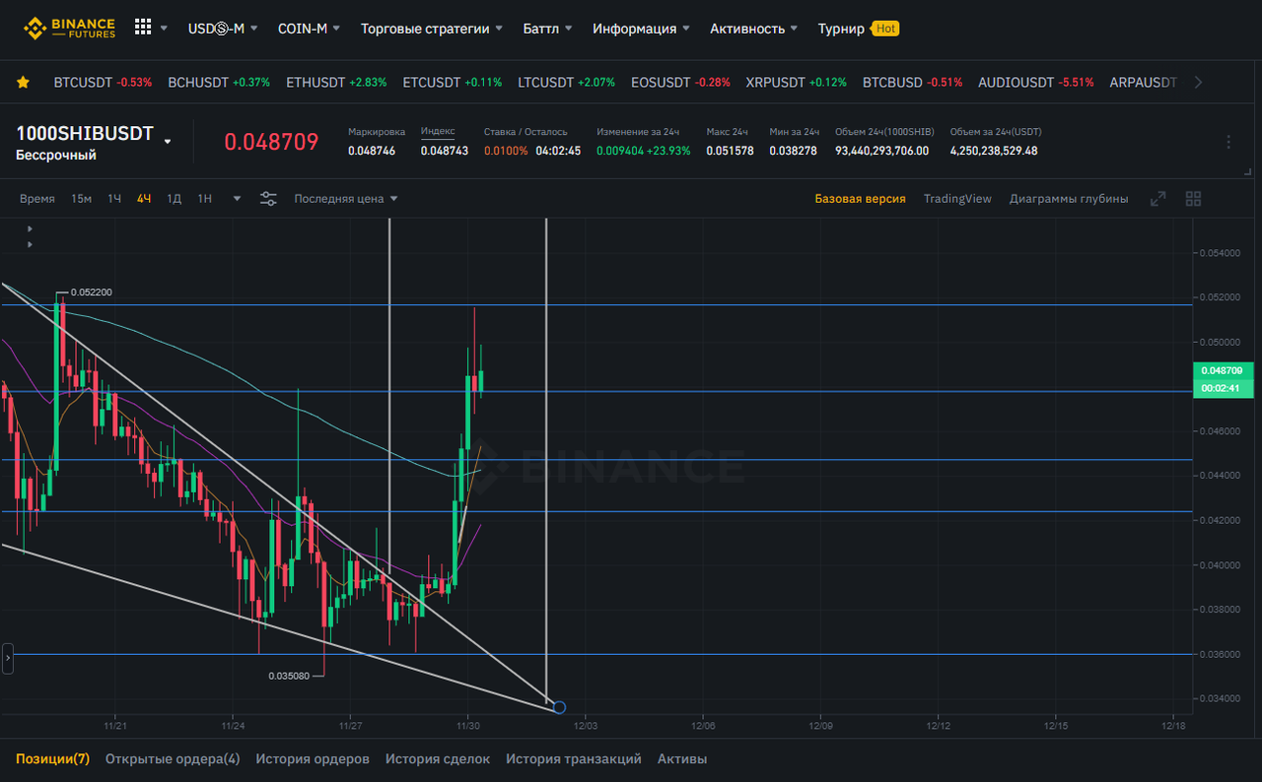Open the Открытые ордера(4) tab

coord(173,758)
